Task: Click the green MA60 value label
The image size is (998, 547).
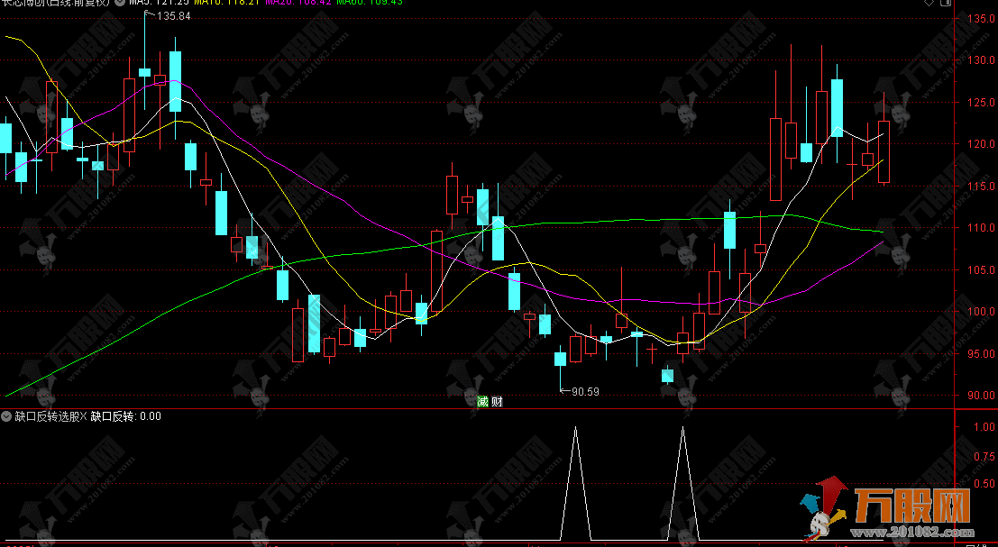Action: 370,3
